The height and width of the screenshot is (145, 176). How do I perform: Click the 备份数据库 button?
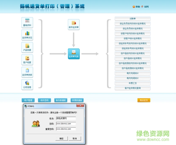(61, 100)
